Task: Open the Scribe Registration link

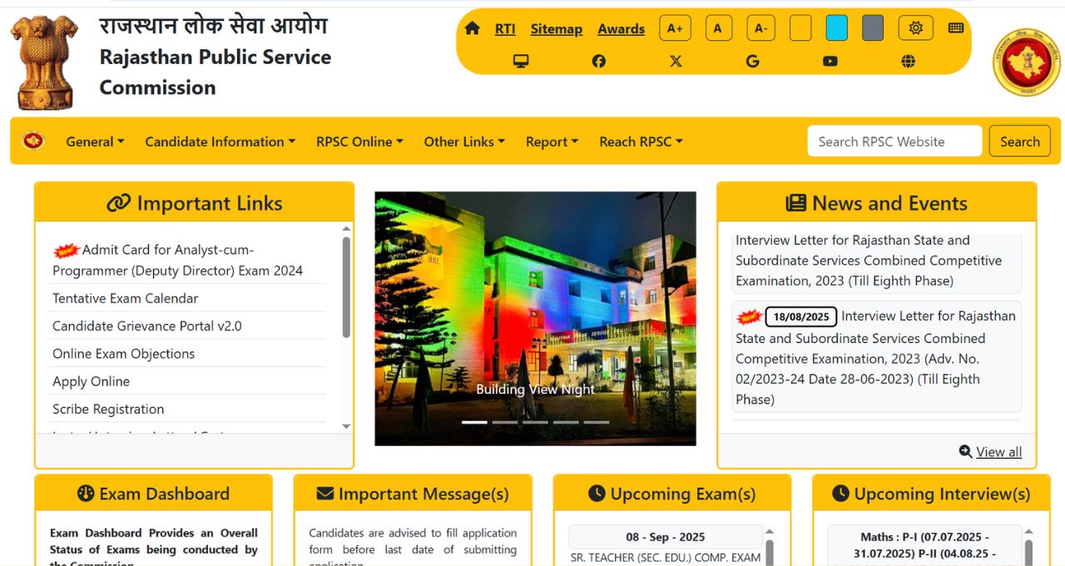Action: (108, 409)
